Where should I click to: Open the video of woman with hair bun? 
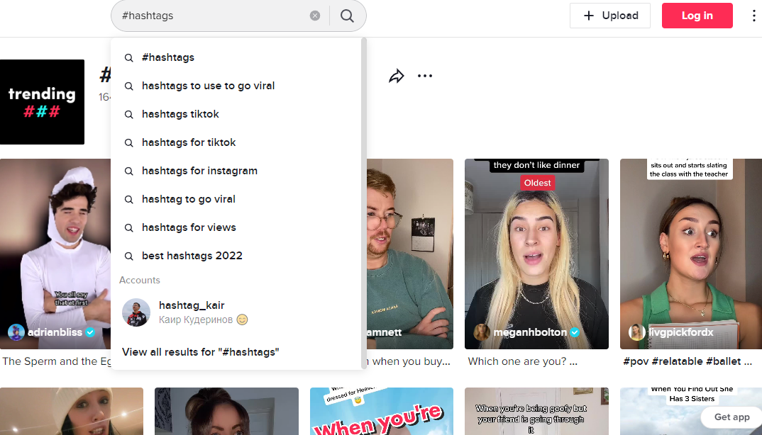coord(226,411)
